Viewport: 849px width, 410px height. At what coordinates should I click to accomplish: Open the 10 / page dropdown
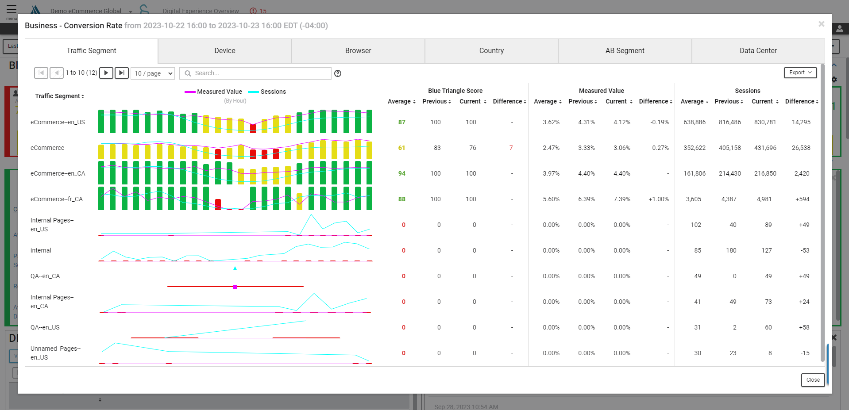(x=153, y=73)
